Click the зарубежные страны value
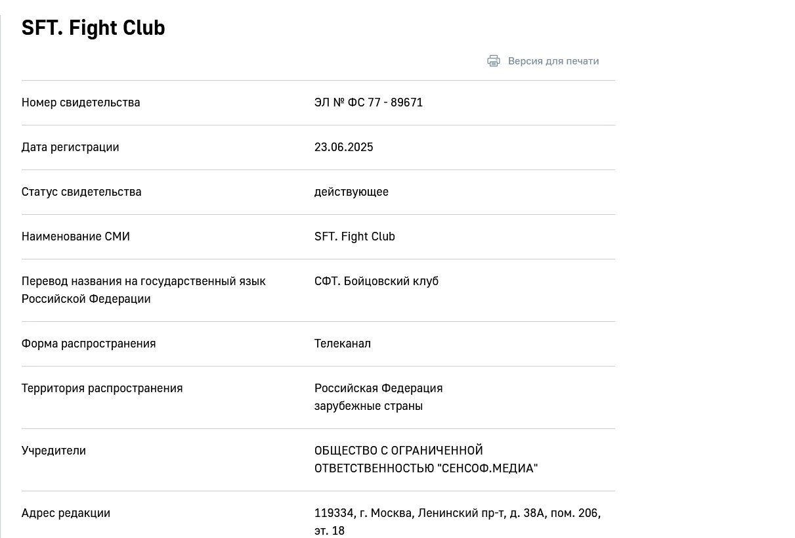The width and height of the screenshot is (795, 538). pyautogui.click(x=369, y=406)
